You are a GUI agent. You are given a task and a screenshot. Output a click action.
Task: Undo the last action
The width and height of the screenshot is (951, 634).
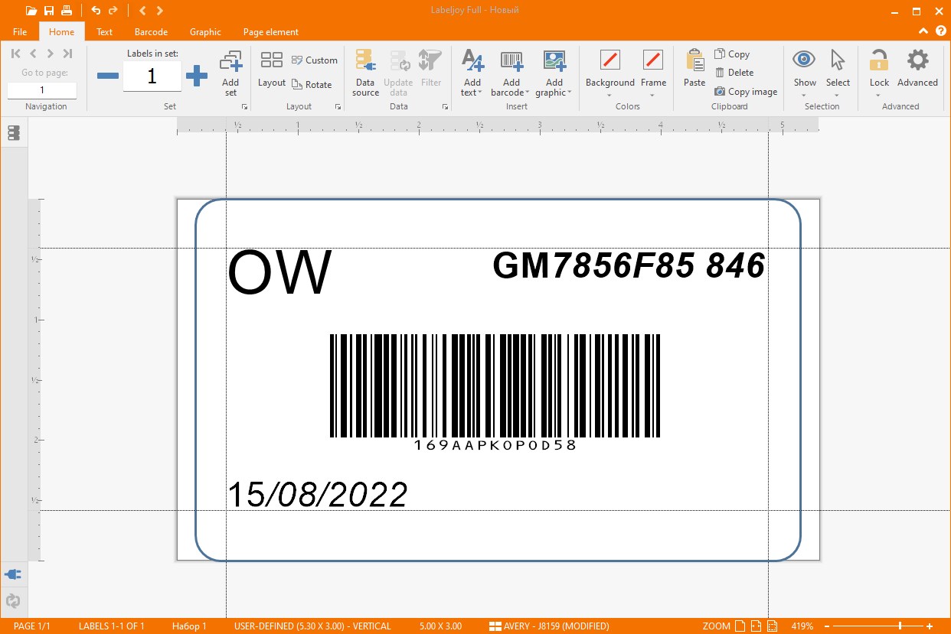[x=96, y=11]
